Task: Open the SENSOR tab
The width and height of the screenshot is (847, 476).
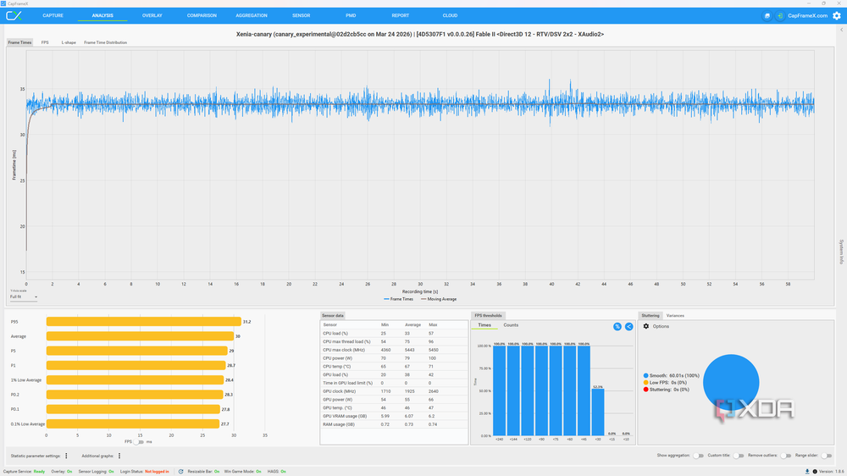Action: tap(301, 15)
